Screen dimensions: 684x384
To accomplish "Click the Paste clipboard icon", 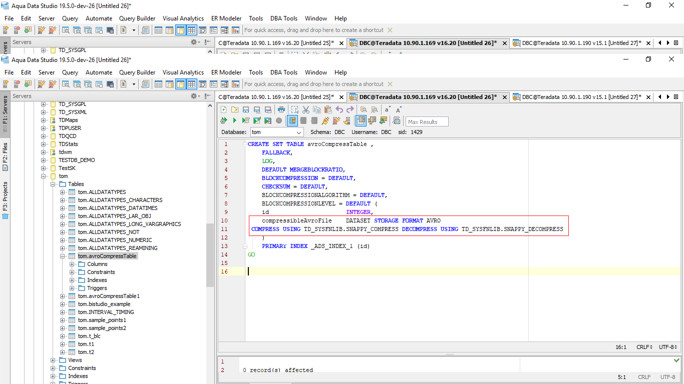I will click(x=328, y=109).
